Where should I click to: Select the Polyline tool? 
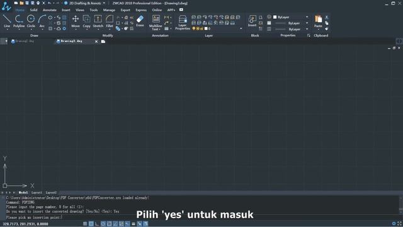tap(19, 21)
